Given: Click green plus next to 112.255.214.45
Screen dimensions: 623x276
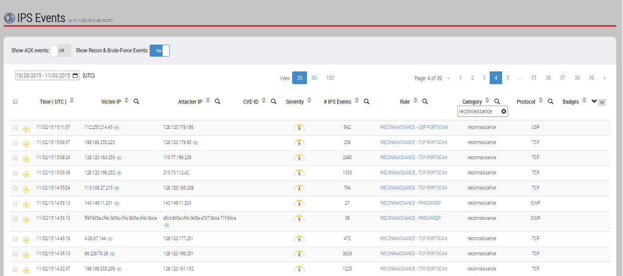Looking at the screenshot, I should [117, 128].
